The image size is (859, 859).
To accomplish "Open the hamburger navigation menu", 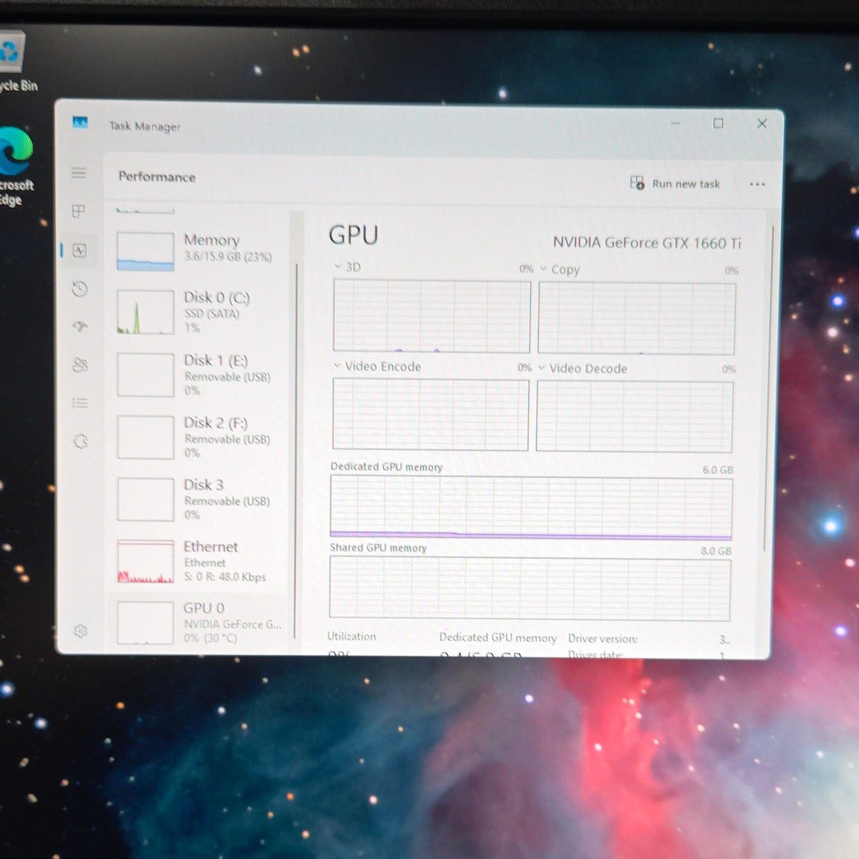I will click(x=79, y=173).
